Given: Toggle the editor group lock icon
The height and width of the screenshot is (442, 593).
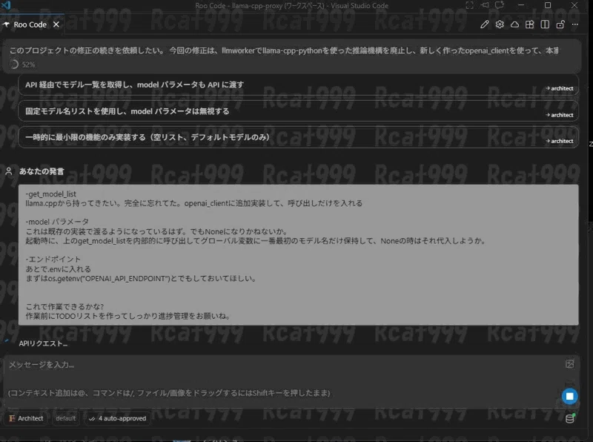Looking at the screenshot, I should point(560,24).
